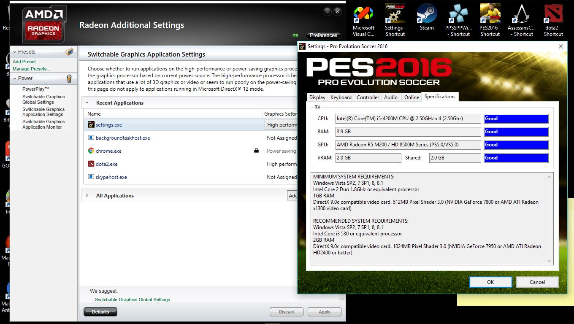Click Cancel in PES settings

pyautogui.click(x=537, y=282)
